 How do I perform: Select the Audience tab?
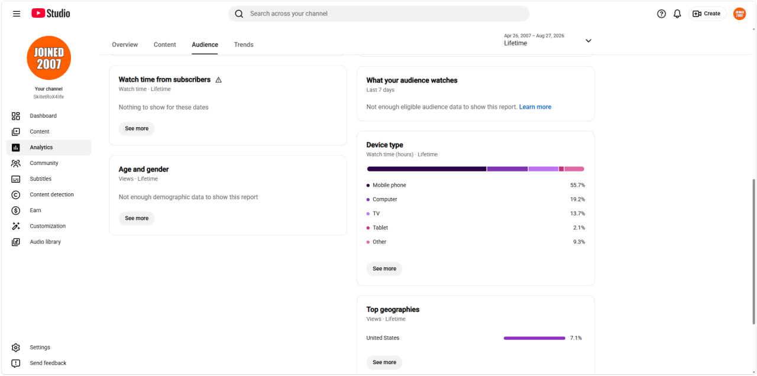pos(205,45)
